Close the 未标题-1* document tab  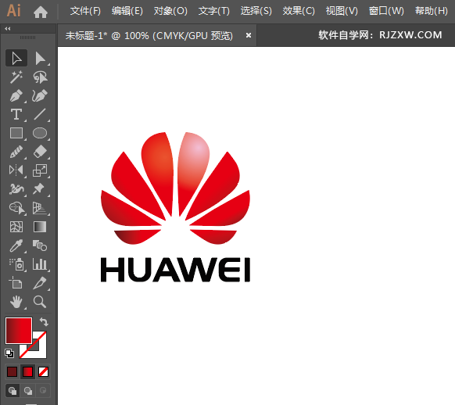pos(249,35)
